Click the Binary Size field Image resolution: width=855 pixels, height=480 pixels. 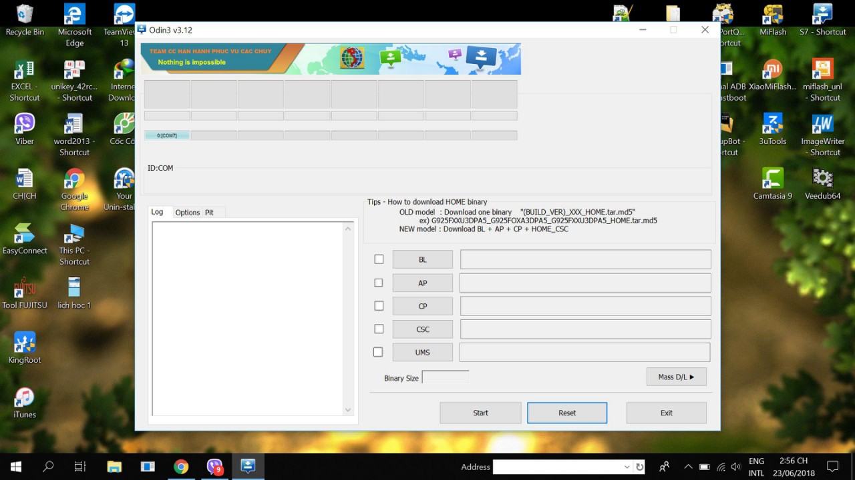pyautogui.click(x=446, y=377)
